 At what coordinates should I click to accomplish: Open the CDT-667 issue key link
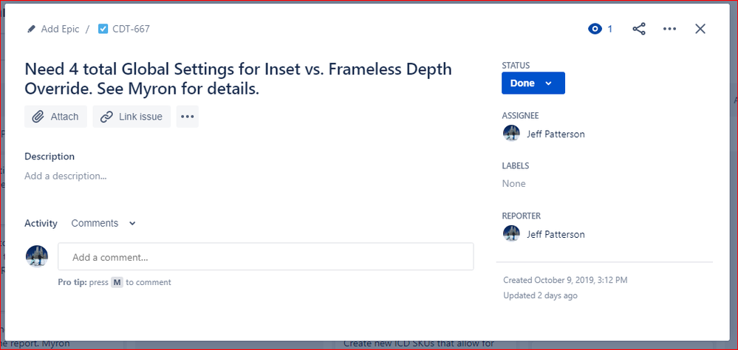131,30
